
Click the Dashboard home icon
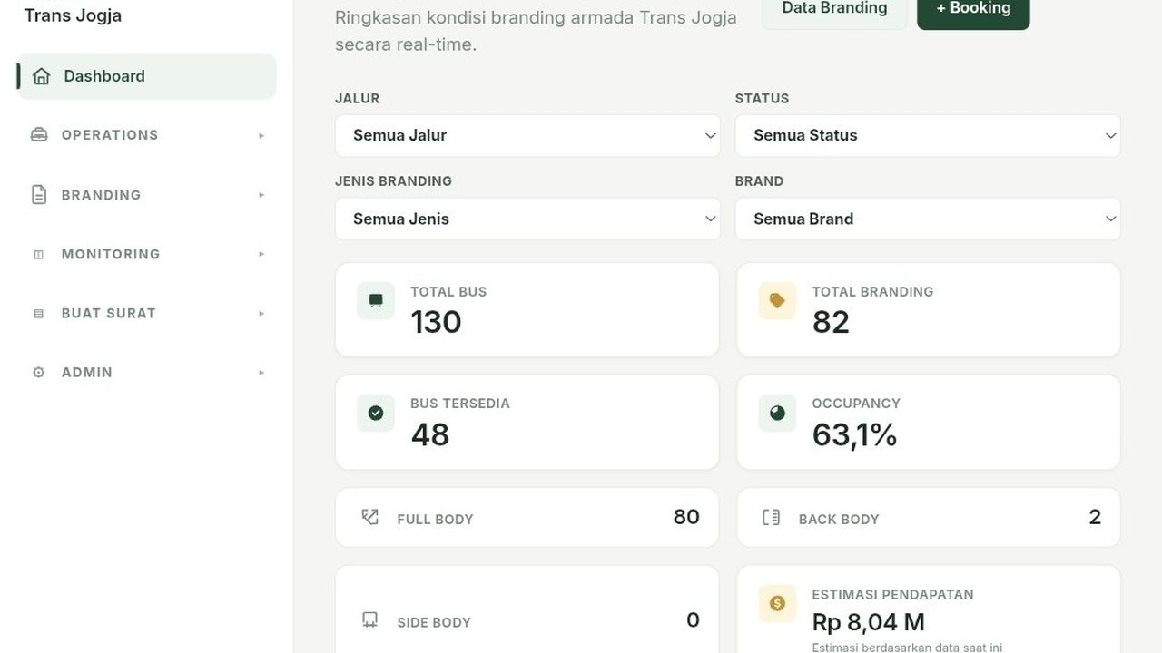pos(41,76)
